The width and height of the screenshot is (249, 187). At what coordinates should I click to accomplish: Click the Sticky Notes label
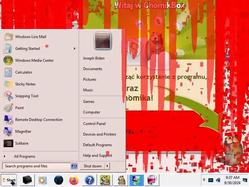(26, 84)
